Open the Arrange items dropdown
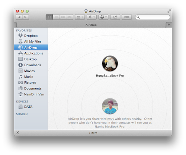186x155 pixels. point(80,17)
